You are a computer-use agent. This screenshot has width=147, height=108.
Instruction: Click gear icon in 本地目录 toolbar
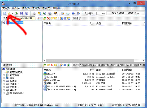pyautogui.click(x=65, y=65)
